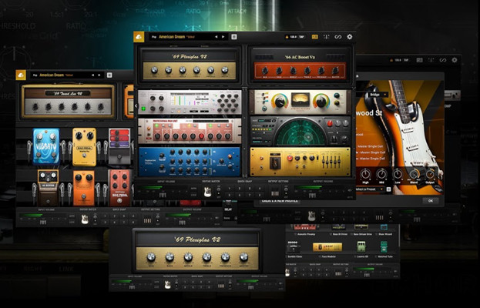Click Guitar Match guitar icon in left window
Viewport: 480px width, 308px height.
point(85,219)
